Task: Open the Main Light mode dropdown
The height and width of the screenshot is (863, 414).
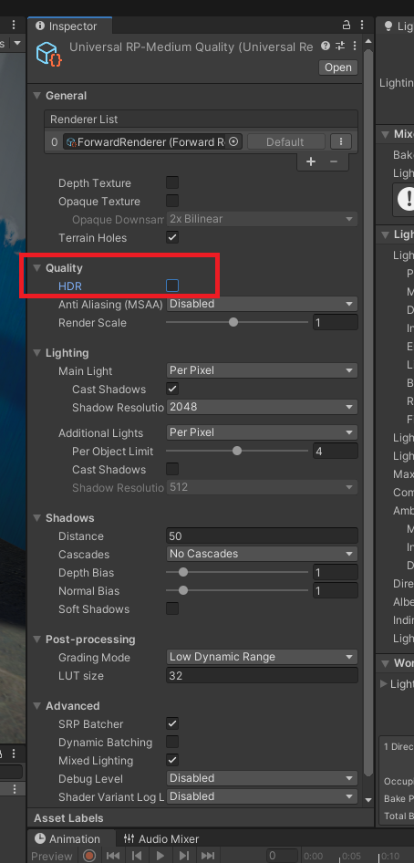Action: (x=262, y=370)
